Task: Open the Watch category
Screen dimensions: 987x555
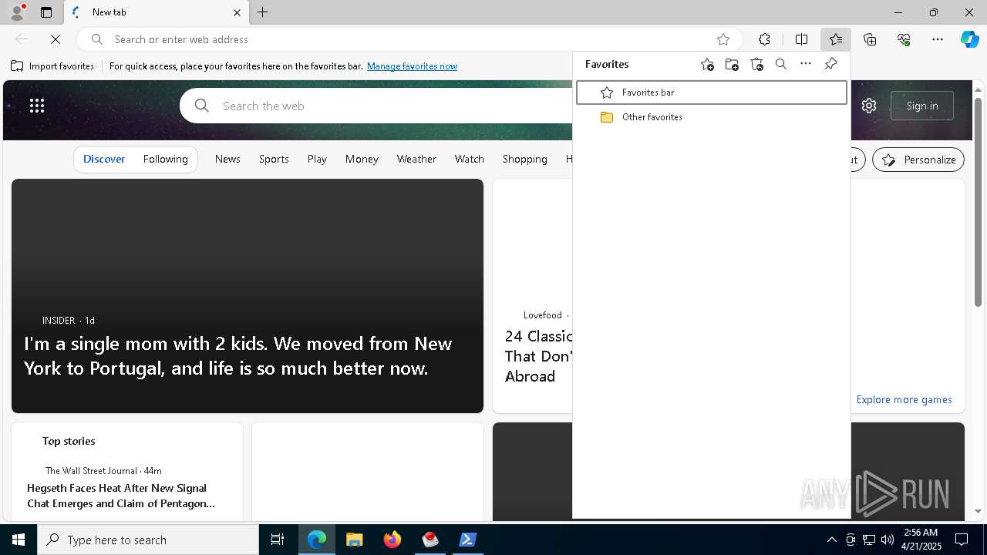Action: click(470, 159)
